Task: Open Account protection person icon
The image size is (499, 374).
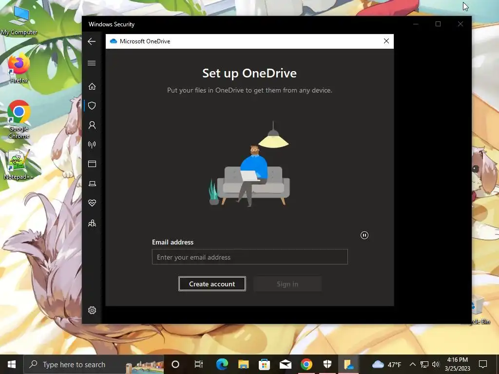Action: pyautogui.click(x=92, y=125)
